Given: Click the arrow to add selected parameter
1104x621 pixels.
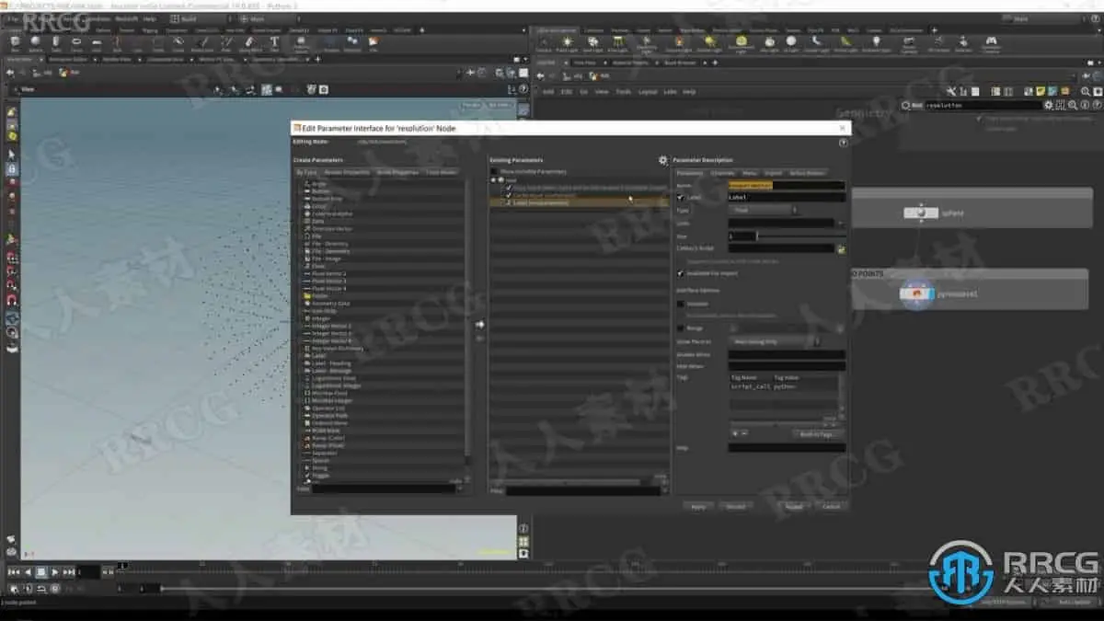Looking at the screenshot, I should [479, 324].
